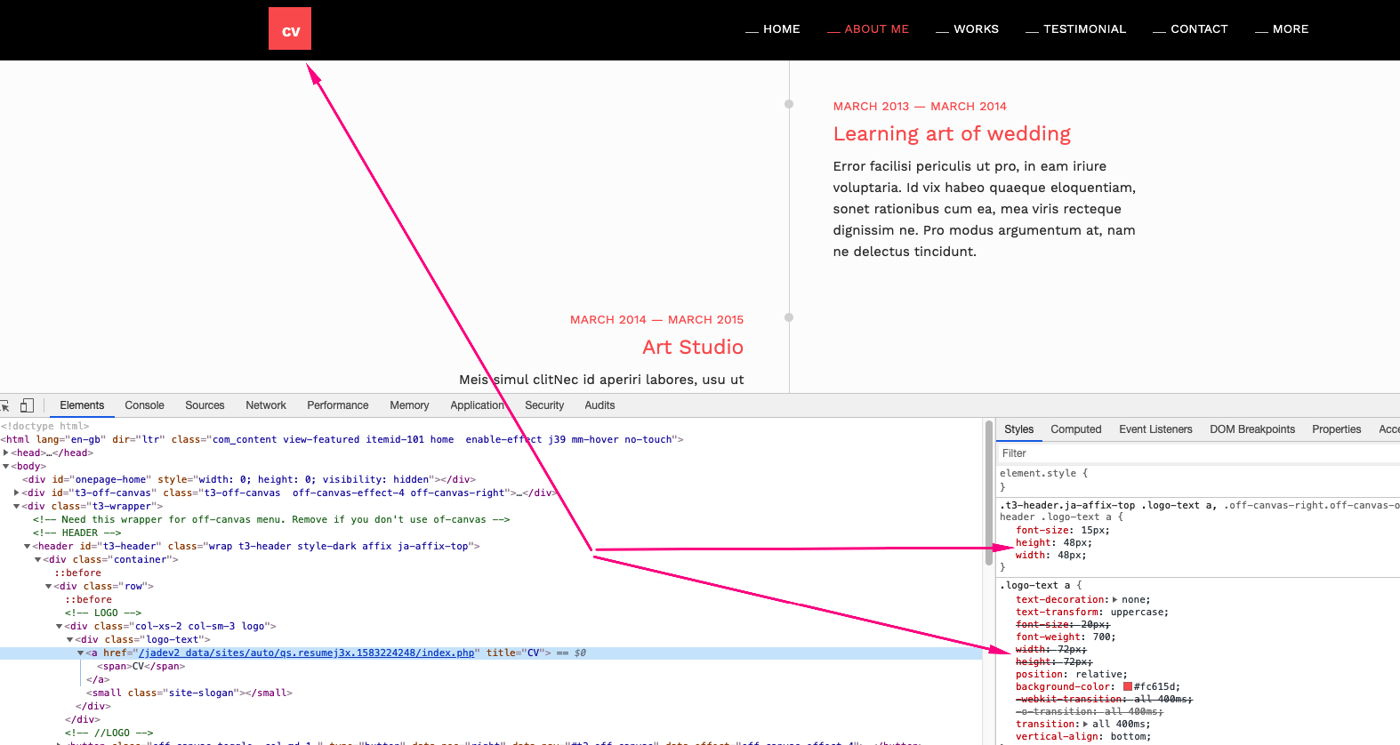
Task: Collapse the body element node
Action: (6, 466)
